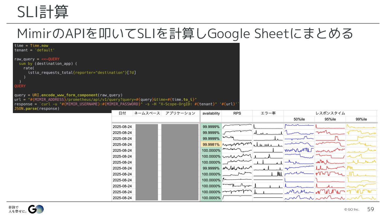This screenshot has height=217, width=386.
Task: Select the "50%ile" sub-header
Action: pos(299,119)
